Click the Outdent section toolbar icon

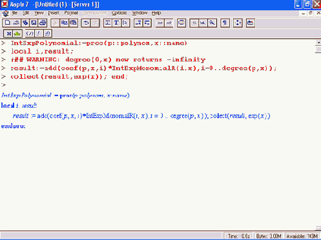pos(138,23)
